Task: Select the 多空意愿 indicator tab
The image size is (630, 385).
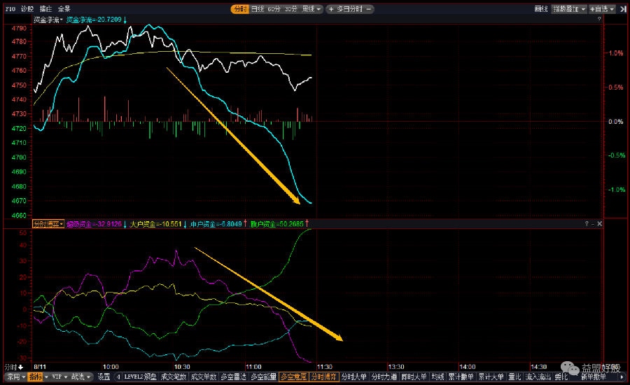Action: click(x=293, y=377)
